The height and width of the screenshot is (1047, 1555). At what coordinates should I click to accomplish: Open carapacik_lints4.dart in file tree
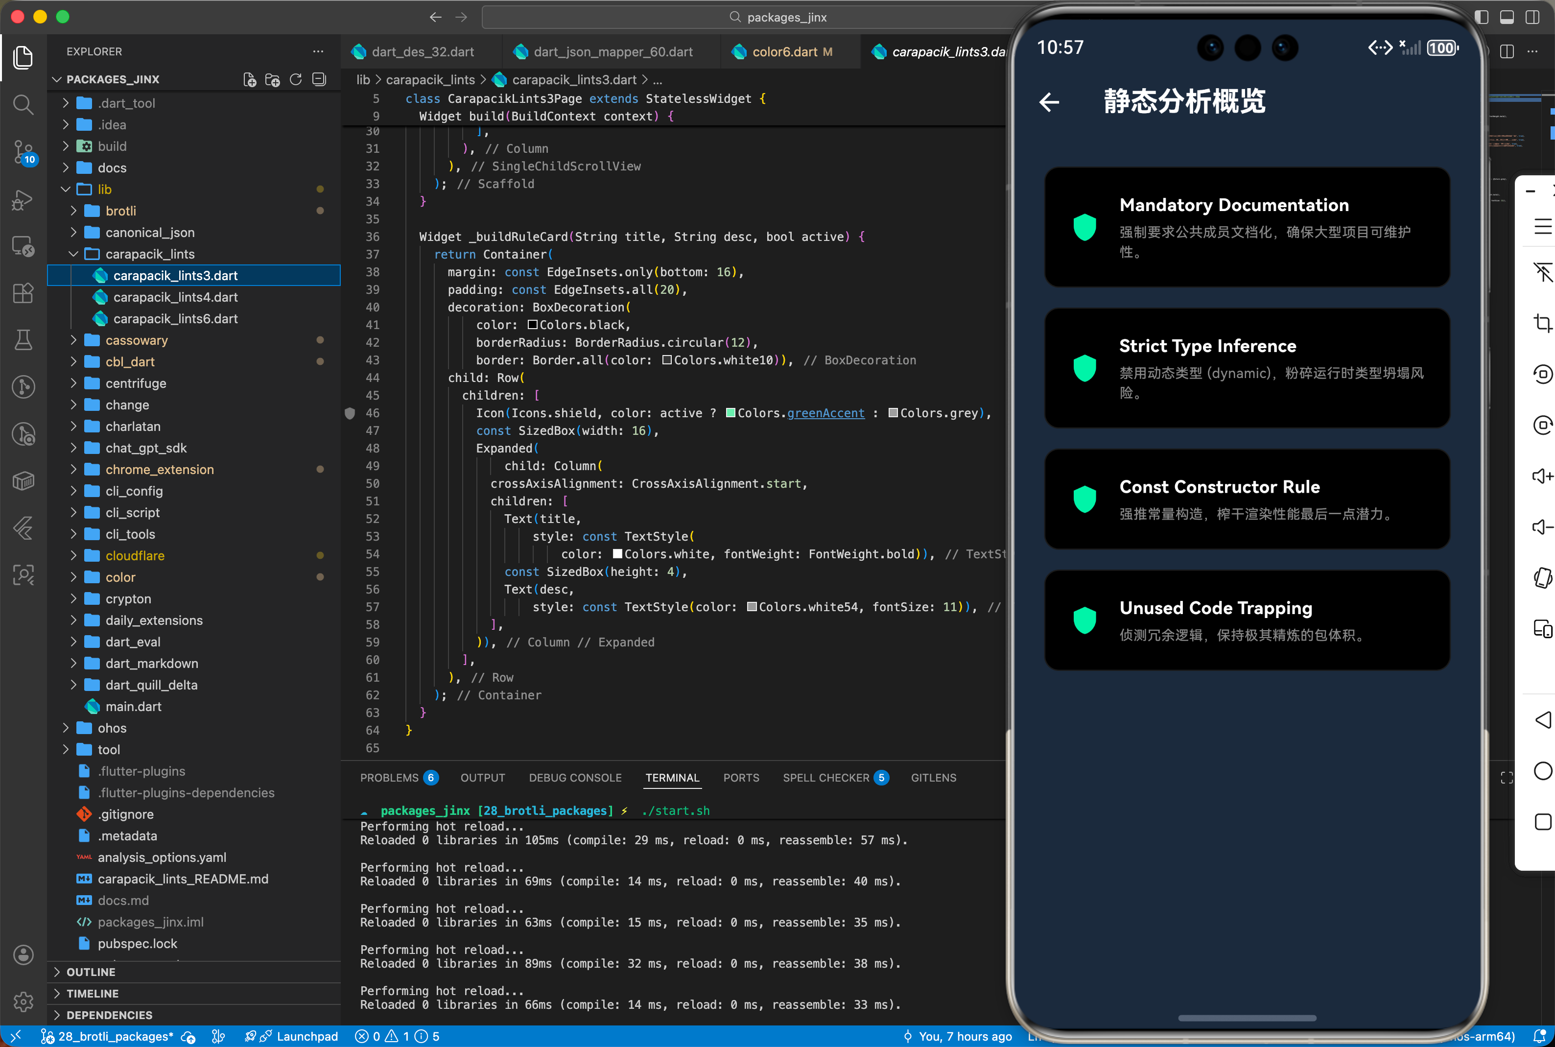(175, 297)
